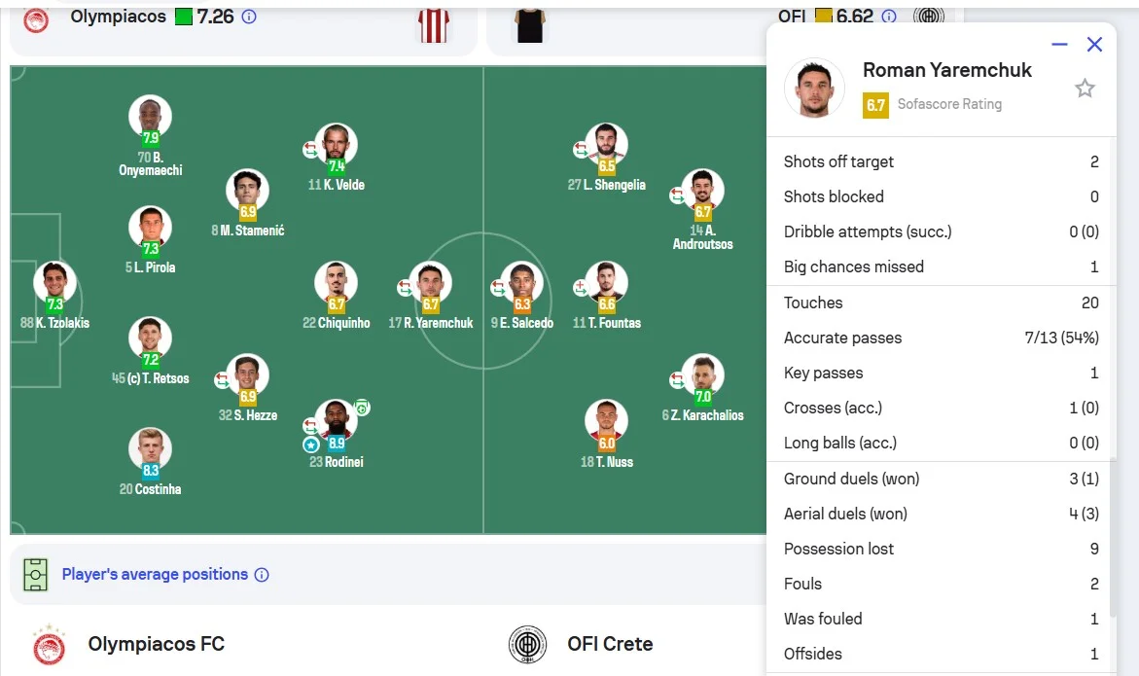Open Player's average positions link
1139x676 pixels.
tap(155, 574)
